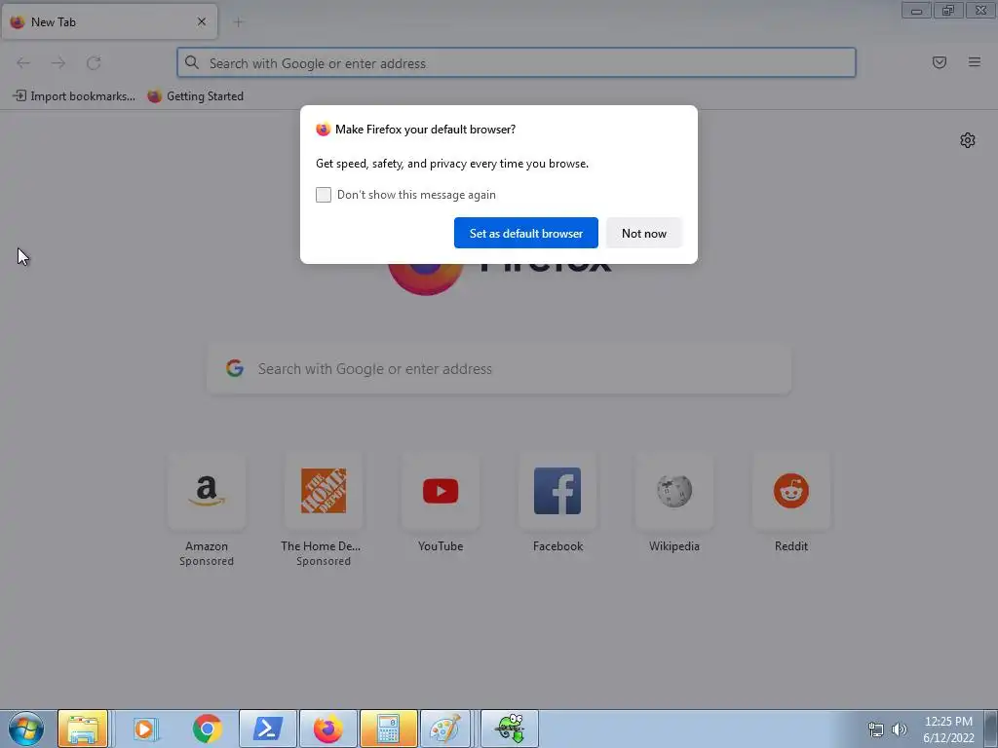Open a new tab with plus button
Image resolution: width=998 pixels, height=748 pixels.
coord(238,22)
